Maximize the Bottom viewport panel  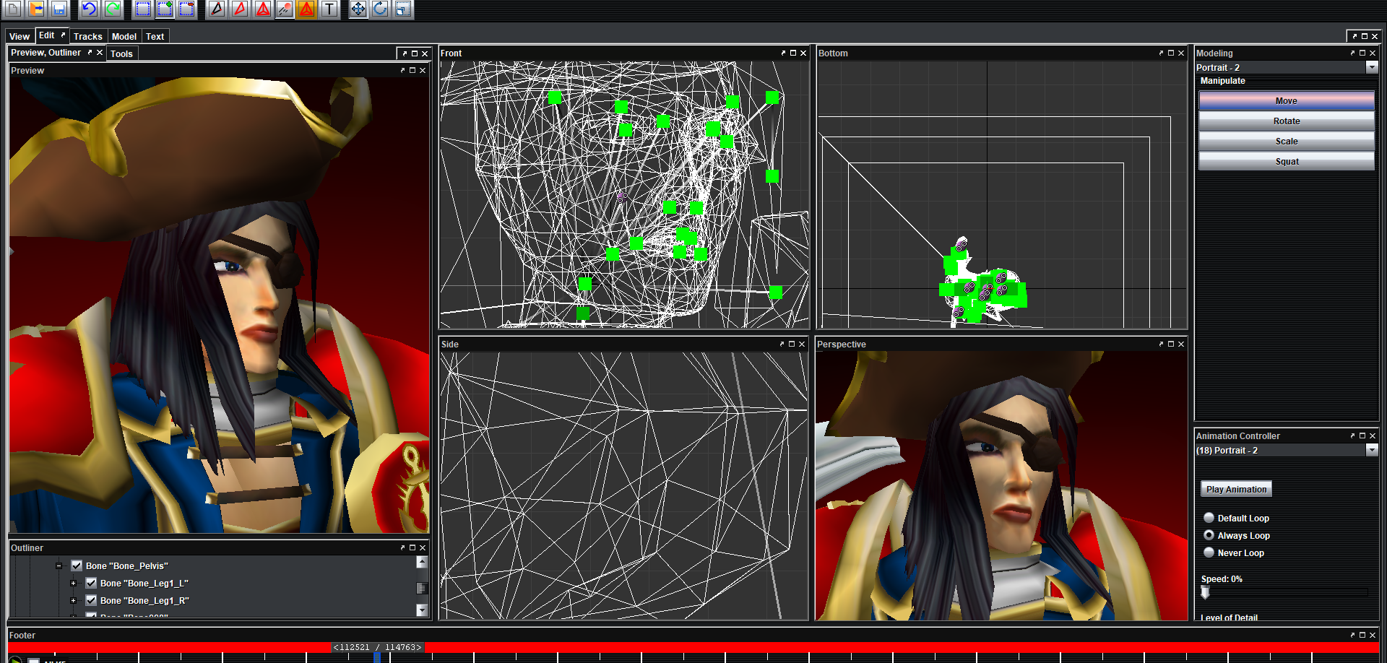[x=1171, y=53]
